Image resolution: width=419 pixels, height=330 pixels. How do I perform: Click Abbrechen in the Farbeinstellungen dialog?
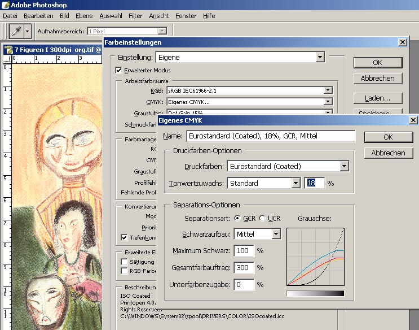(x=378, y=78)
